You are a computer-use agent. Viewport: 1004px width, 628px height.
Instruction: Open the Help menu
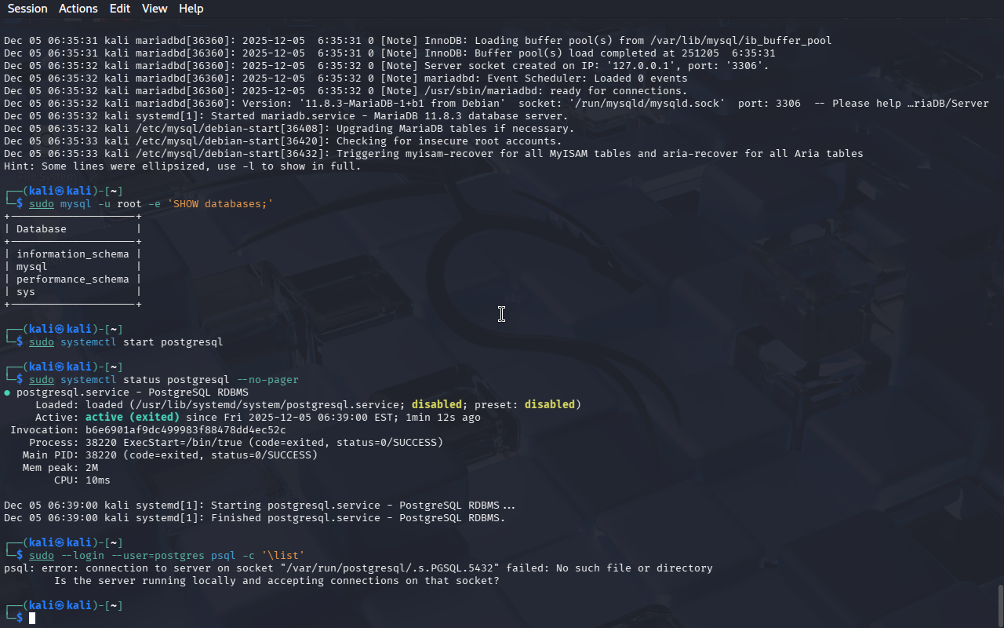191,9
